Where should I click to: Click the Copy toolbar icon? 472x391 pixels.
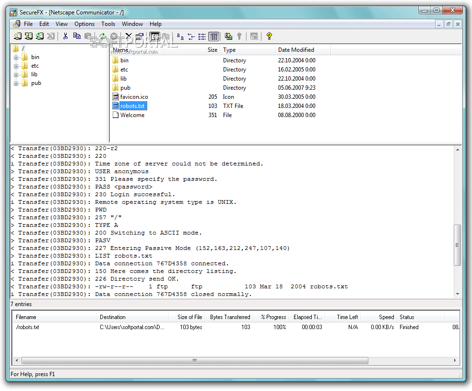[x=77, y=36]
